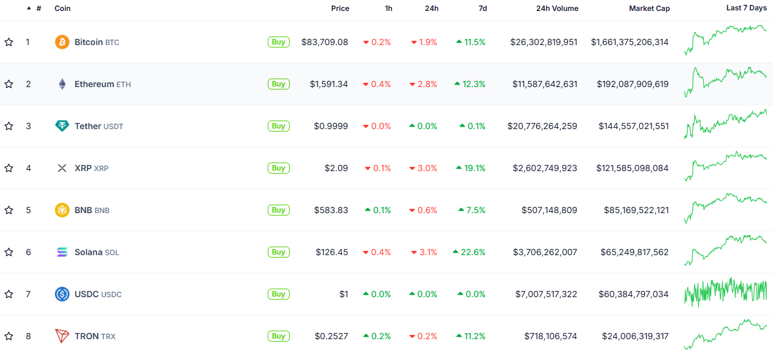Select the Solana logo icon
The height and width of the screenshot is (355, 774).
[61, 252]
